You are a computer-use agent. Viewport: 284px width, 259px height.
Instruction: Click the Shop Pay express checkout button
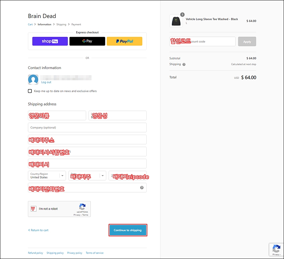(x=50, y=41)
